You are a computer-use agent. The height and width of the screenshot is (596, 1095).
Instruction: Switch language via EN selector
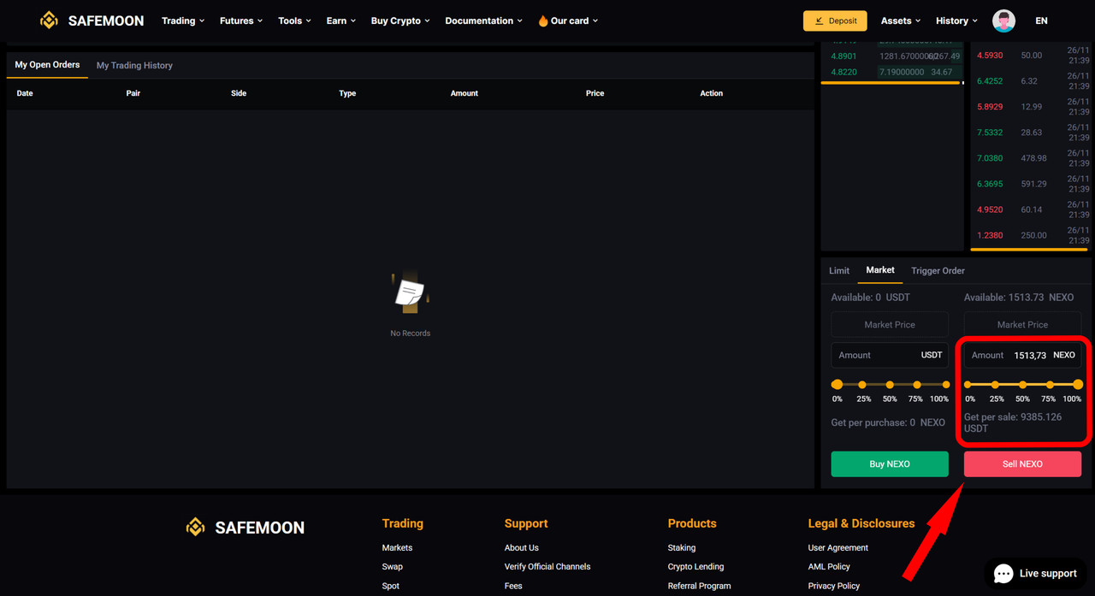[x=1041, y=21]
